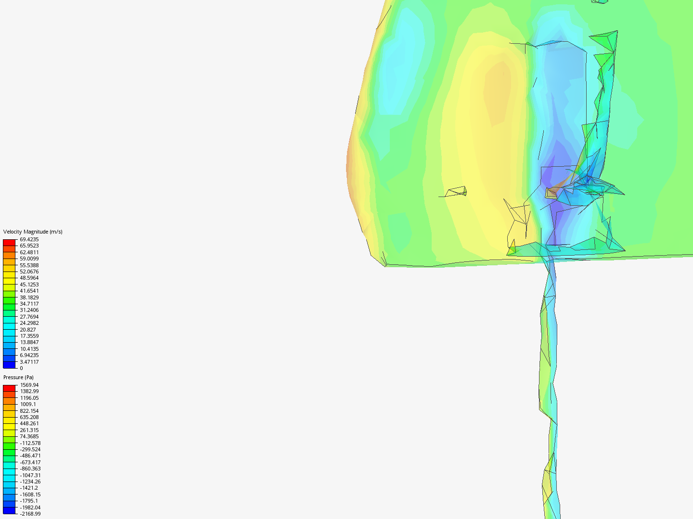The height and width of the screenshot is (519, 693).
Task: Select pressure legend value 74.3685
Action: coord(29,436)
